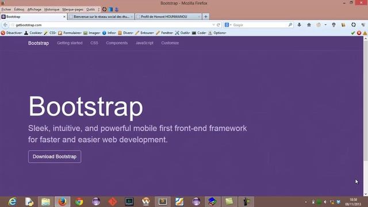Open the JavaScript page link

[144, 43]
